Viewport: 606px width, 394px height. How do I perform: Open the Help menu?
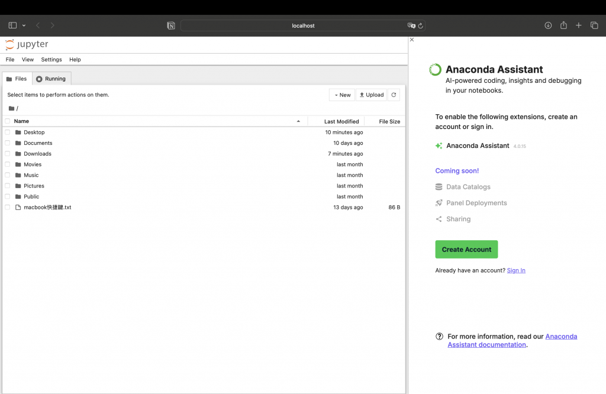click(x=75, y=60)
